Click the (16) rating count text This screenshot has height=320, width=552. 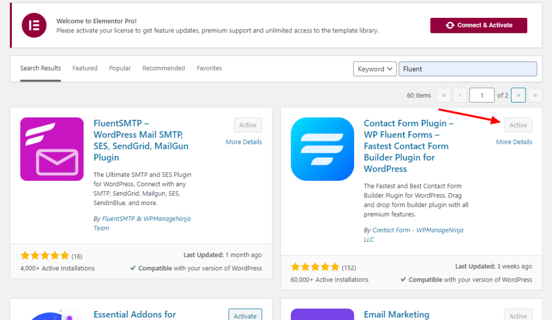coord(77,256)
